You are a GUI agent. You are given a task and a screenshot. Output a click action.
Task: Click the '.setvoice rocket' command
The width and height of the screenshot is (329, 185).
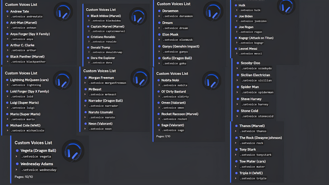tap(174, 119)
